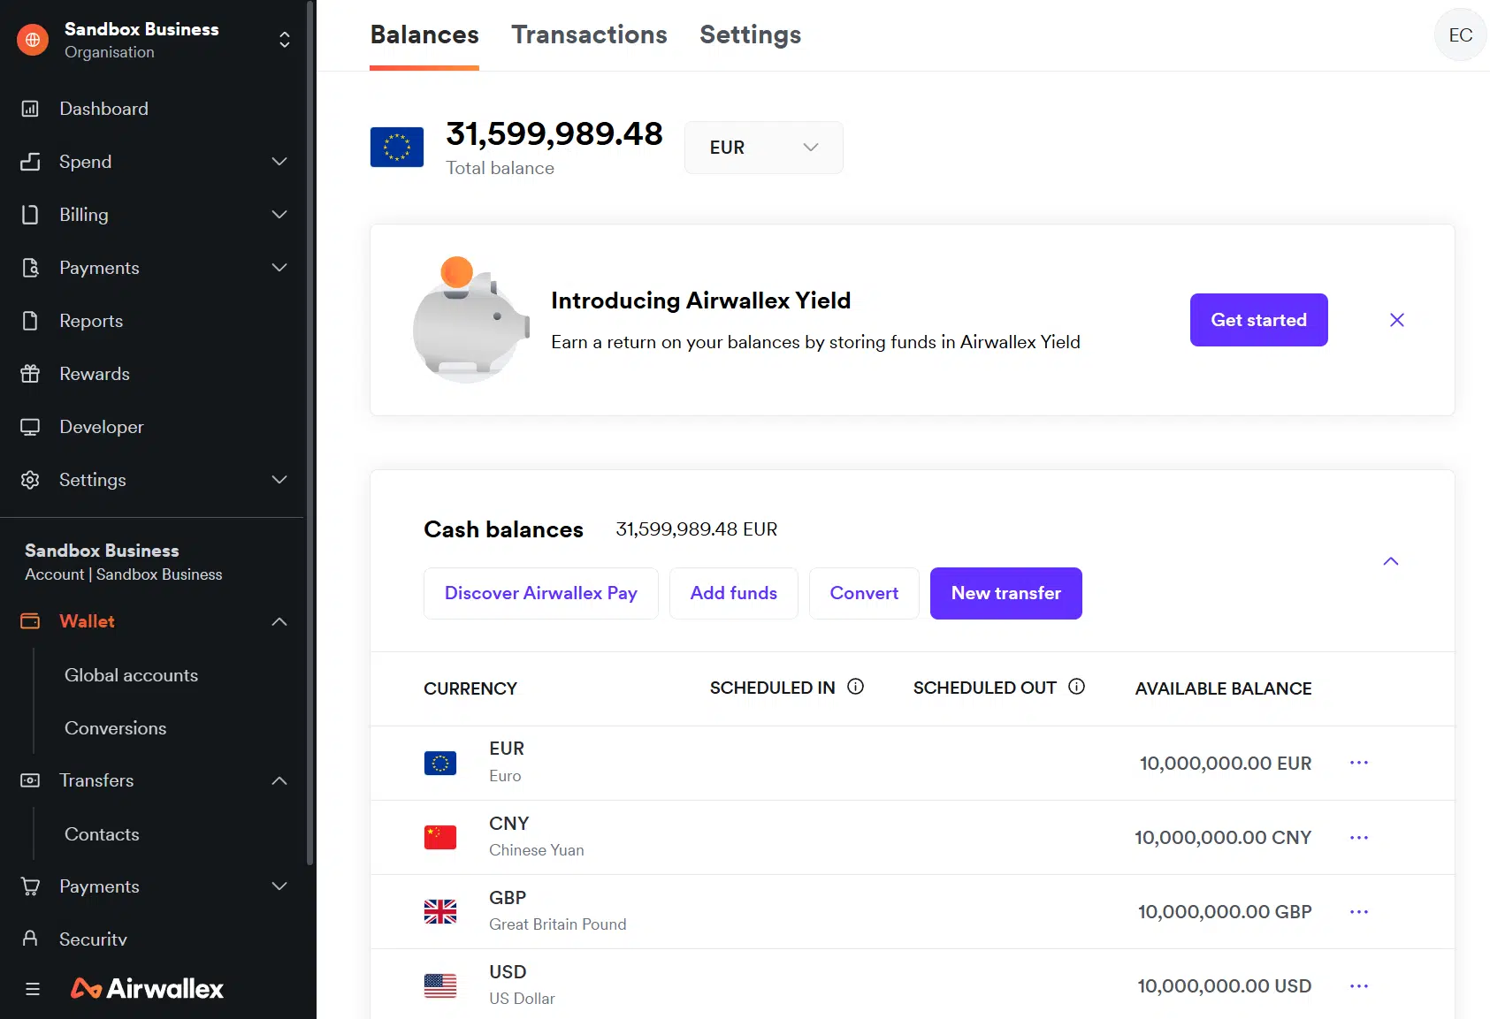Screen dimensions: 1490x1019
Task: Click the Settings gear icon in sidebar
Action: pos(30,480)
